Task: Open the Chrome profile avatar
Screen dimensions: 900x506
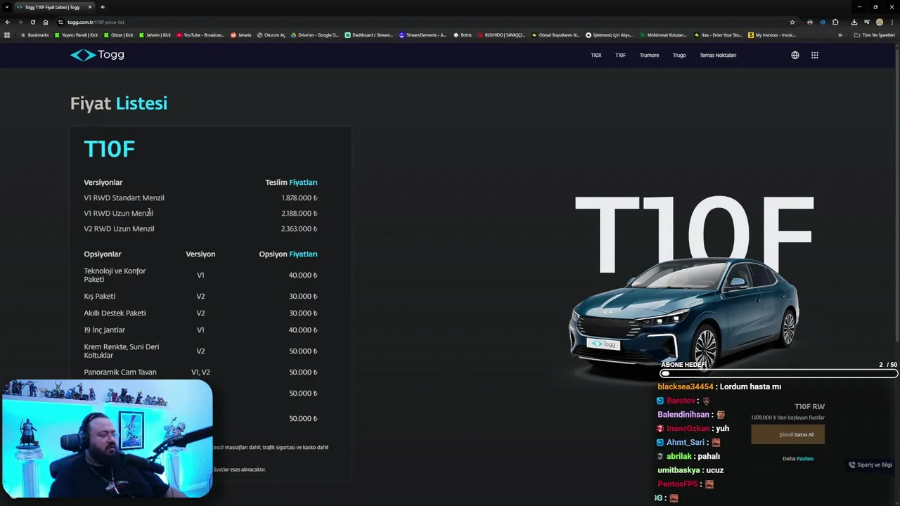Action: [x=880, y=22]
